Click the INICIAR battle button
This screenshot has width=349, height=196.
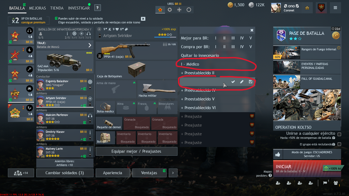click(307, 169)
